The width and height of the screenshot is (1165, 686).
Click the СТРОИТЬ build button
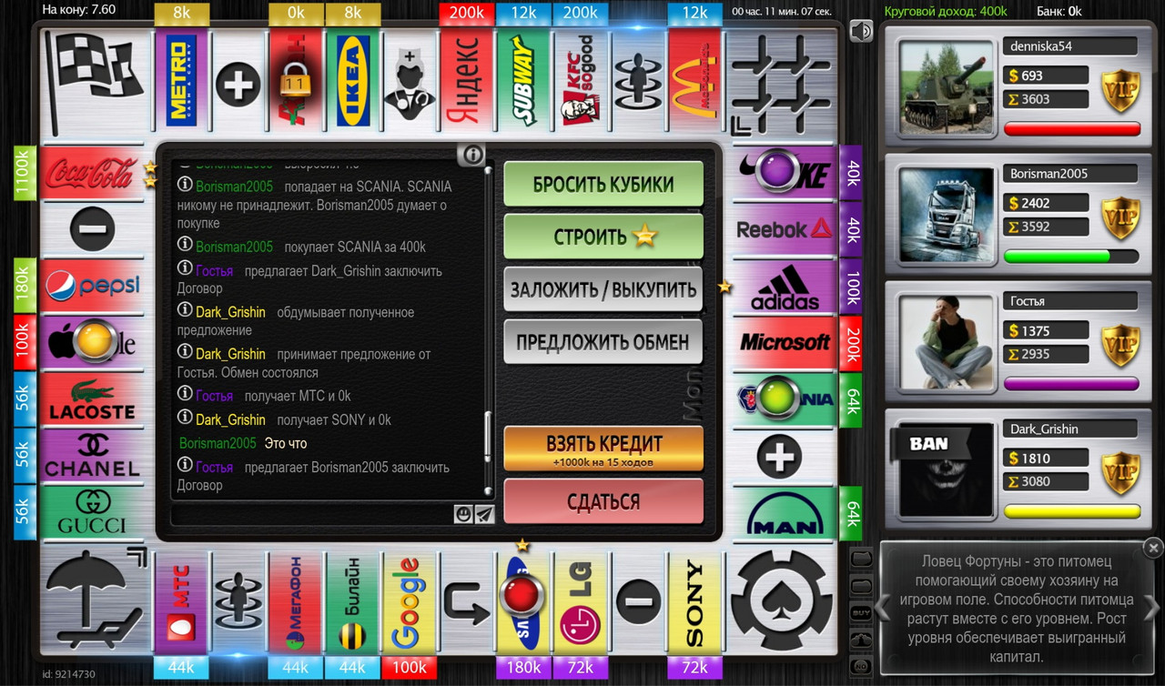603,237
